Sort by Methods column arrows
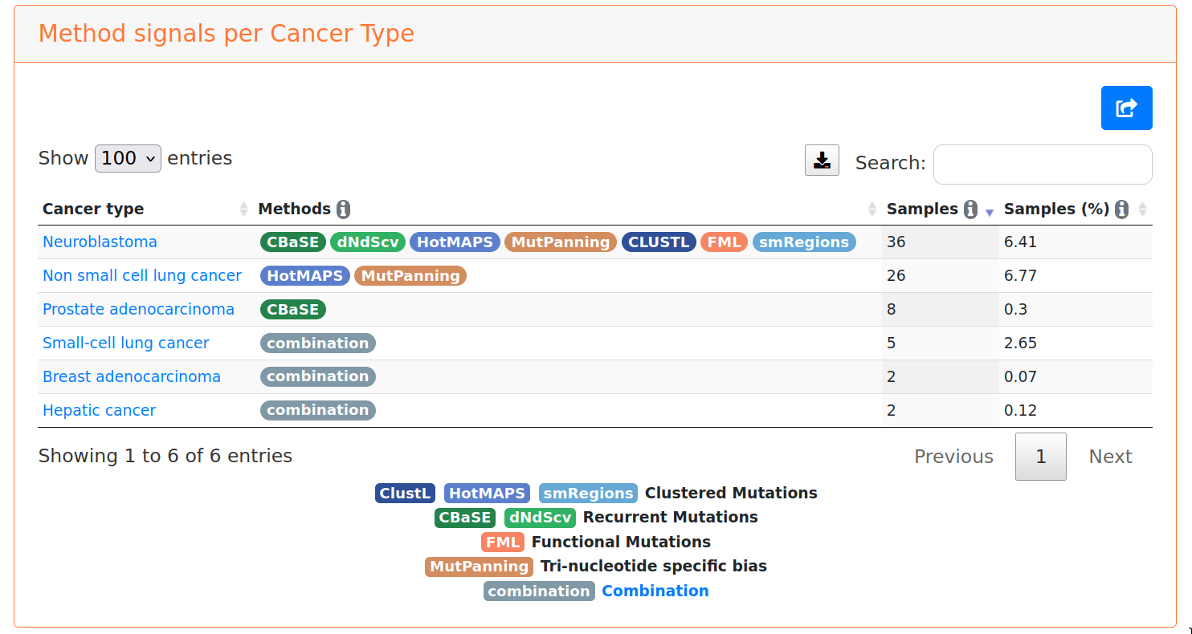The image size is (1192, 634). point(872,209)
